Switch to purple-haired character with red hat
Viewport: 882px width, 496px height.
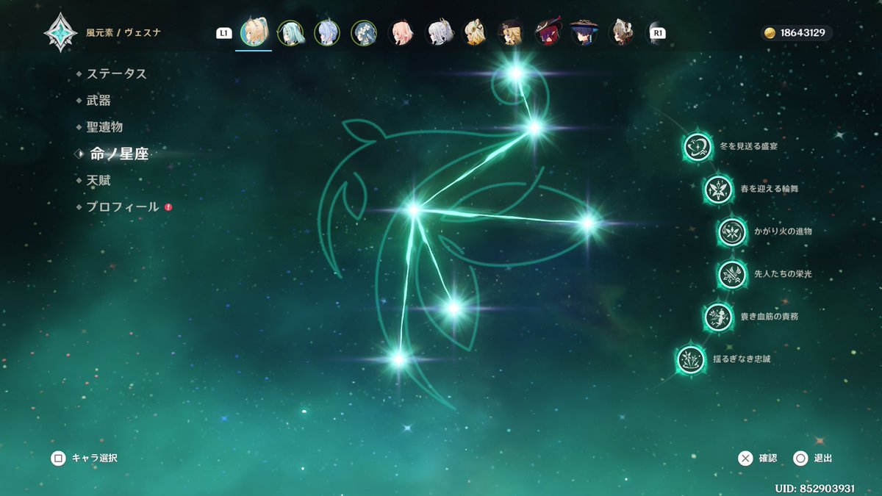pyautogui.click(x=548, y=32)
